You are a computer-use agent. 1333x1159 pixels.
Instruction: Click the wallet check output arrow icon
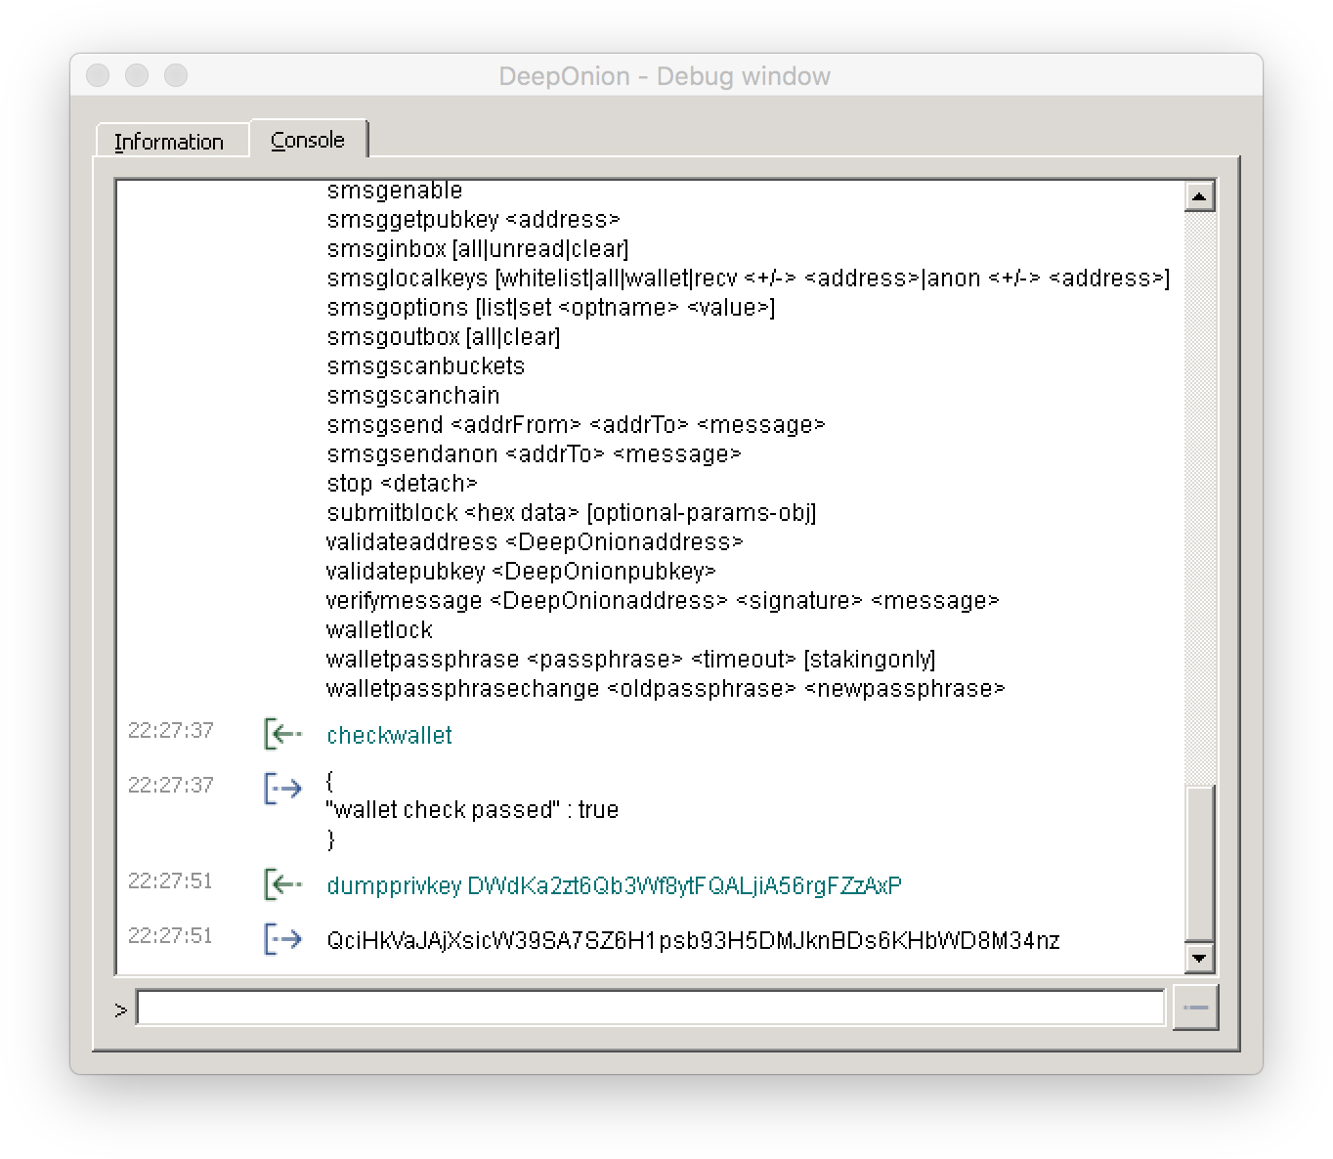click(x=283, y=788)
